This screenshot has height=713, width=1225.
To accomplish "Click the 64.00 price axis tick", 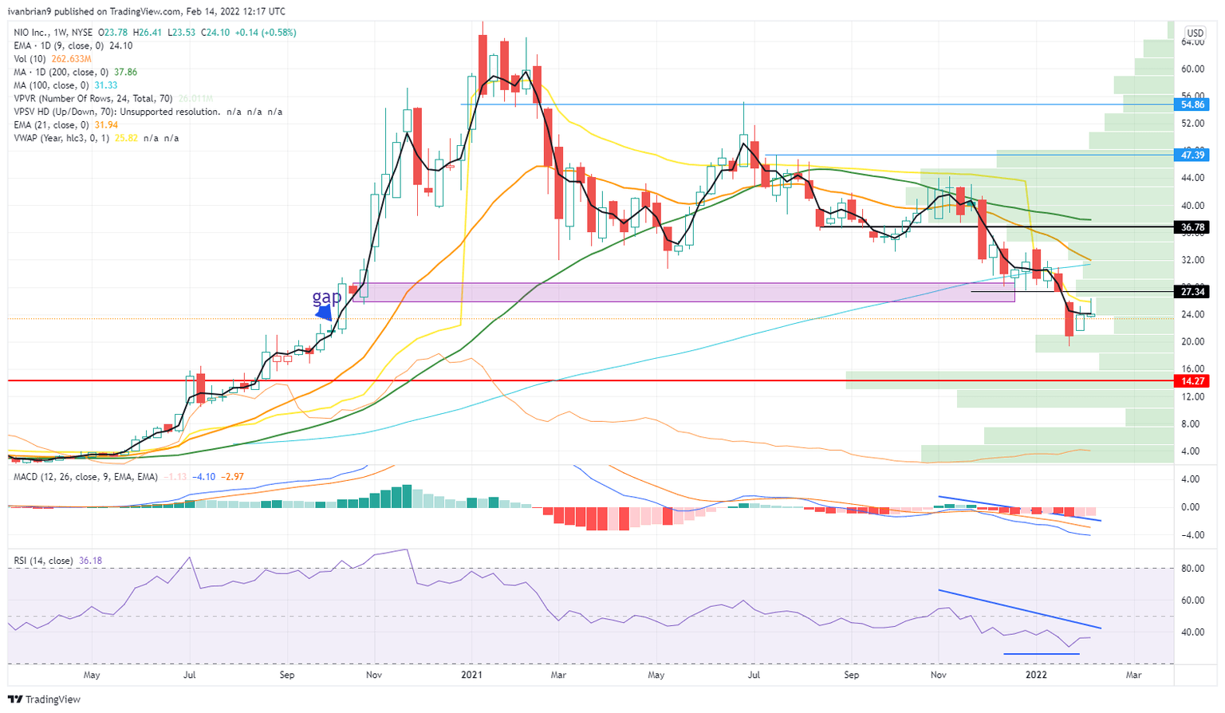I will point(1192,44).
